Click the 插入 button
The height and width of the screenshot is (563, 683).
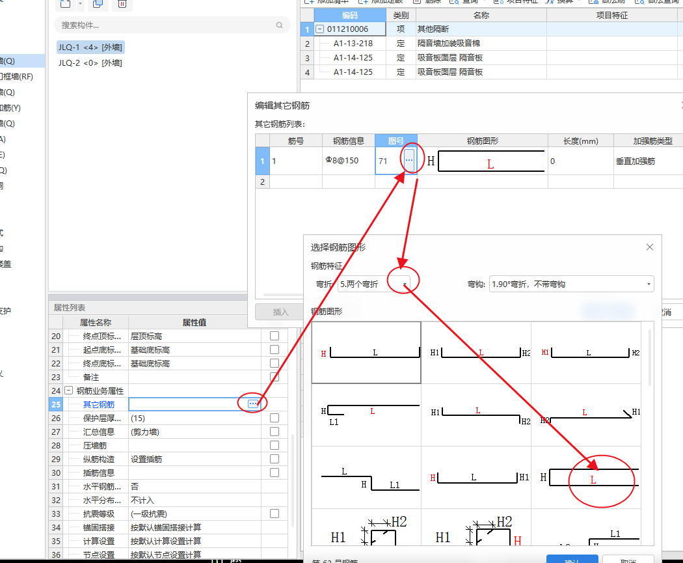point(280,312)
